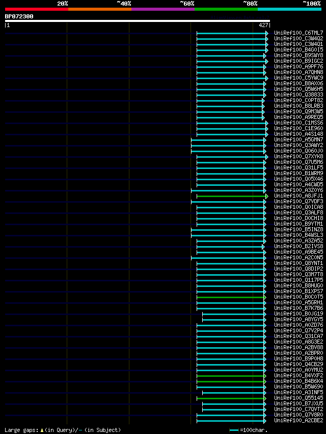Select the UniRef100_A4CWD5 label

tap(298, 185)
